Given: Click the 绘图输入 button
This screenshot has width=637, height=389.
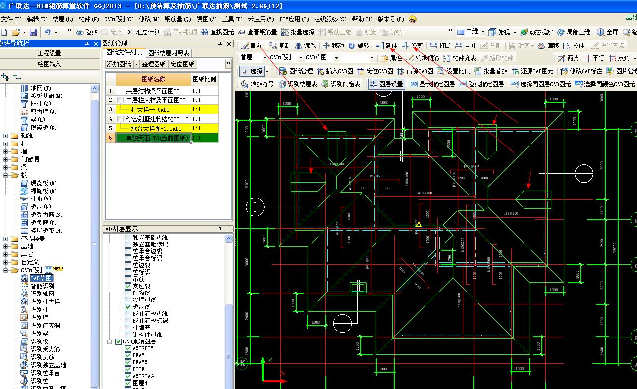Looking at the screenshot, I should coord(49,64).
